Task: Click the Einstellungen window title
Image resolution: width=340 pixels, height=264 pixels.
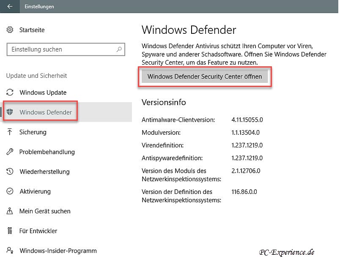Action: click(x=39, y=6)
